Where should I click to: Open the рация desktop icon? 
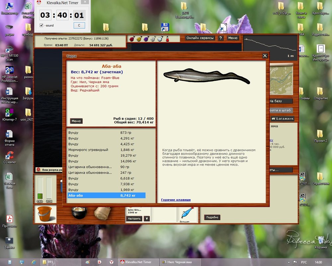click(x=9, y=30)
